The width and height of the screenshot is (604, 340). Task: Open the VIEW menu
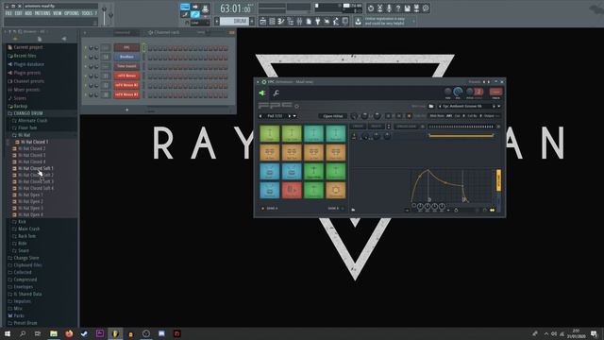pyautogui.click(x=57, y=13)
